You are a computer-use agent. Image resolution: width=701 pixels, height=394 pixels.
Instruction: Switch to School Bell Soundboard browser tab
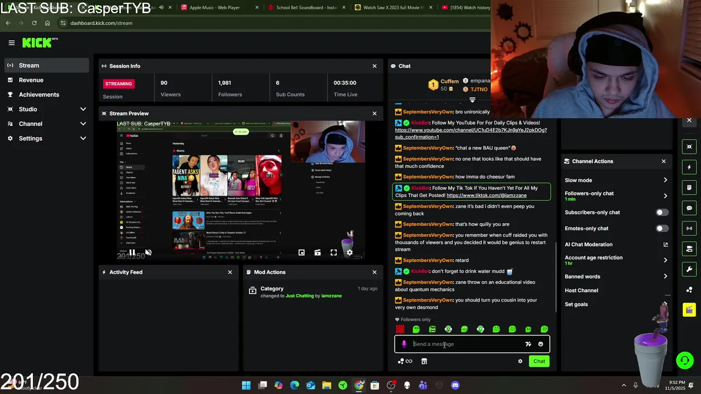coord(306,8)
